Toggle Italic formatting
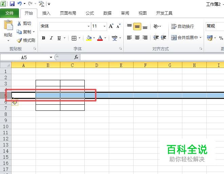 click(x=51, y=38)
